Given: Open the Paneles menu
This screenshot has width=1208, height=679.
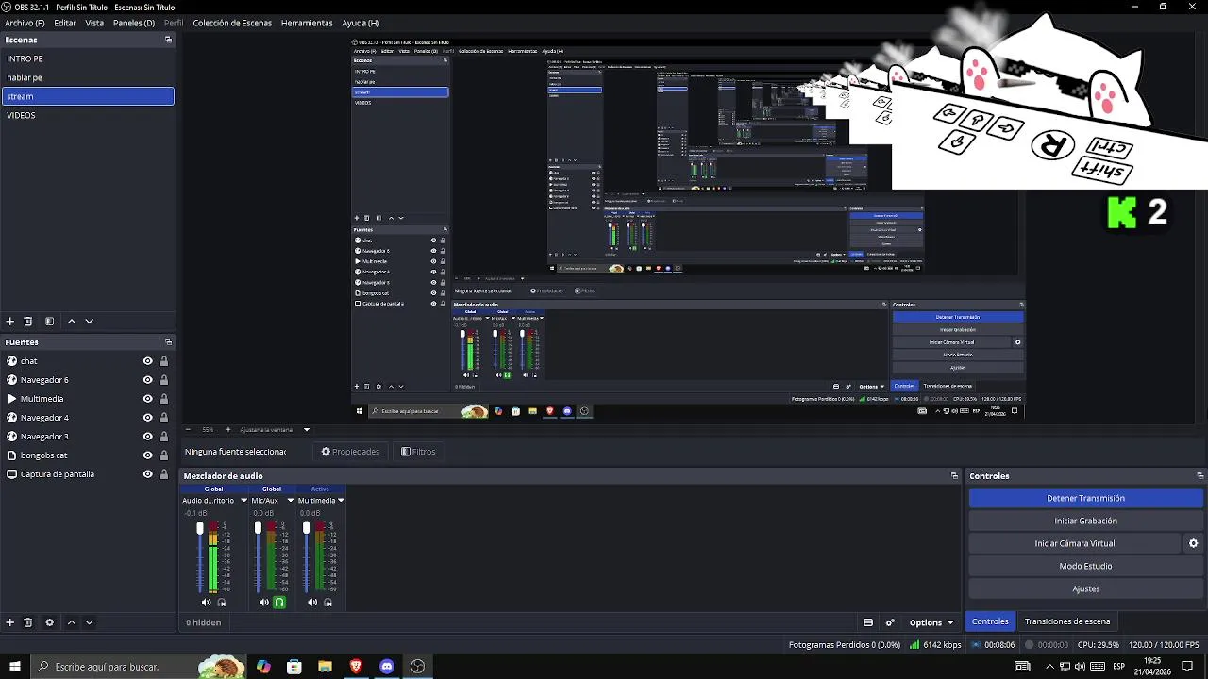Looking at the screenshot, I should 134,23.
